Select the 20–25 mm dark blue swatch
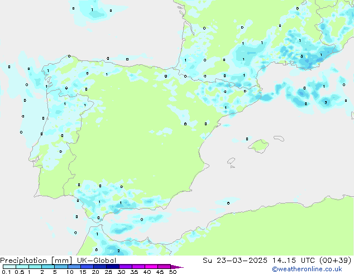354x274 pixels. pos(99,267)
